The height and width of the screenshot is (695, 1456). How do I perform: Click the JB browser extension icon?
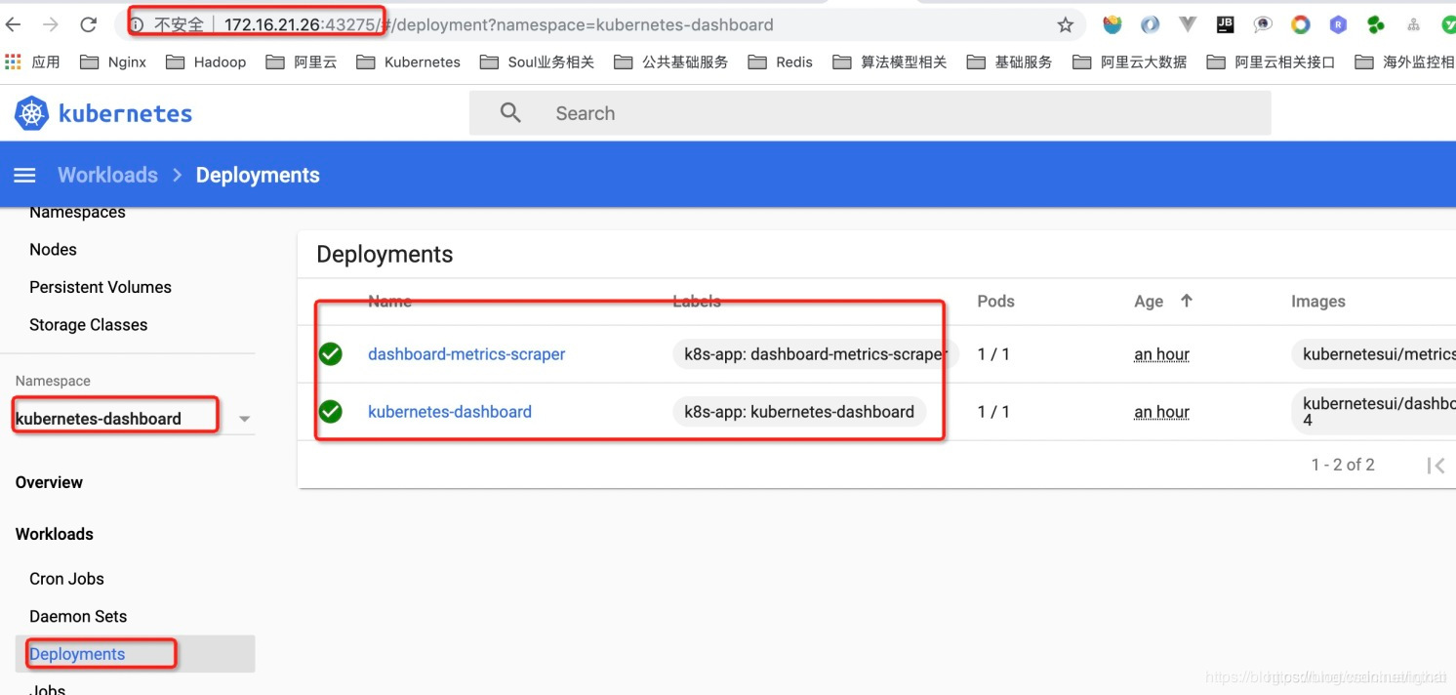[x=1226, y=24]
